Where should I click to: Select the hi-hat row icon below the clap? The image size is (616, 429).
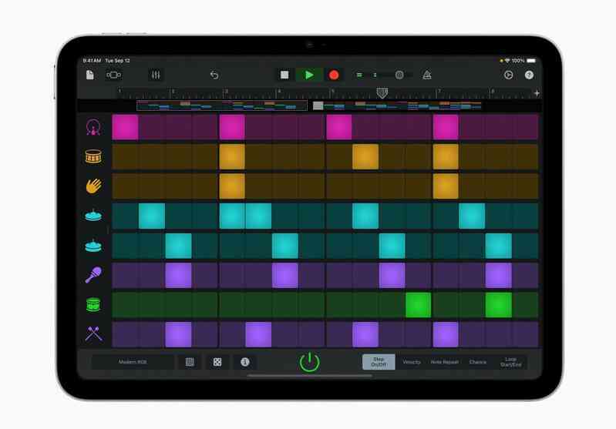pos(93,216)
